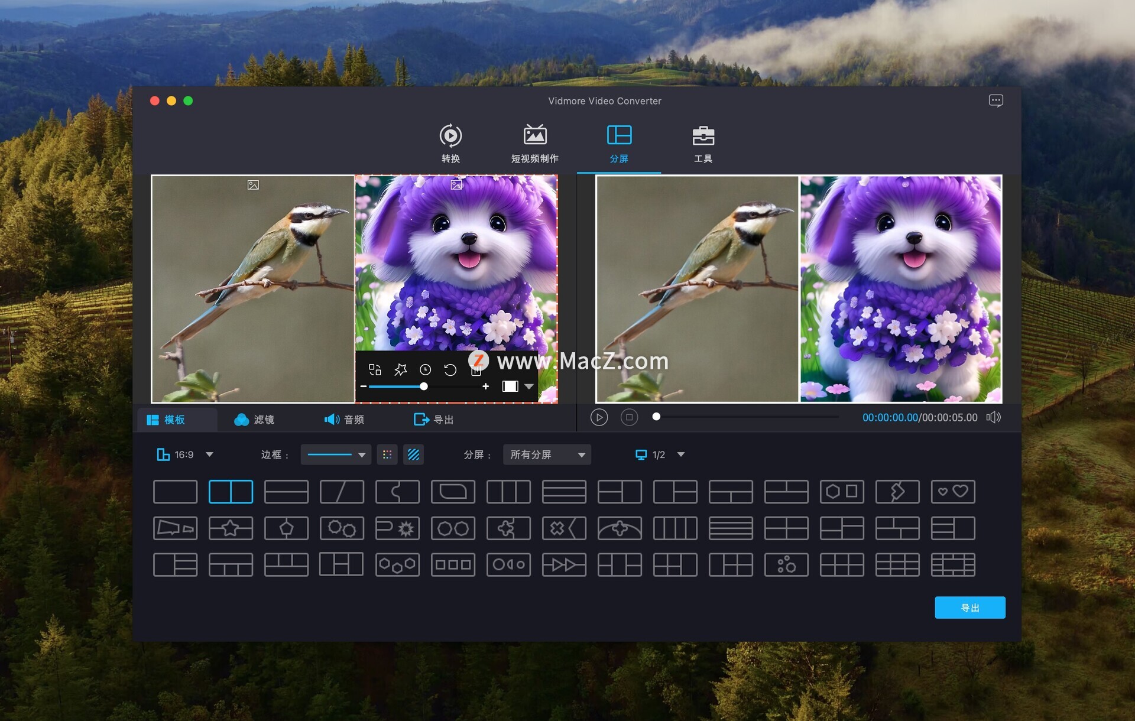Select the 分屏 tab
Viewport: 1135px width, 721px height.
619,144
